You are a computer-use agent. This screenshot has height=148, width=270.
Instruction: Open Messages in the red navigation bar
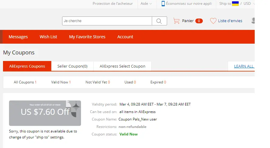tap(18, 37)
